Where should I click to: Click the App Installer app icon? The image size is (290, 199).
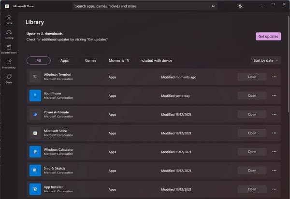click(x=35, y=189)
